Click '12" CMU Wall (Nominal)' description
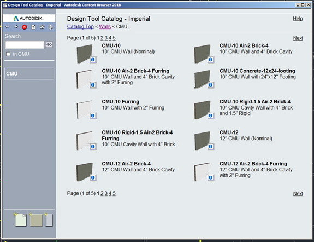Image resolution: width=314 pixels, height=242 pixels. click(x=246, y=139)
